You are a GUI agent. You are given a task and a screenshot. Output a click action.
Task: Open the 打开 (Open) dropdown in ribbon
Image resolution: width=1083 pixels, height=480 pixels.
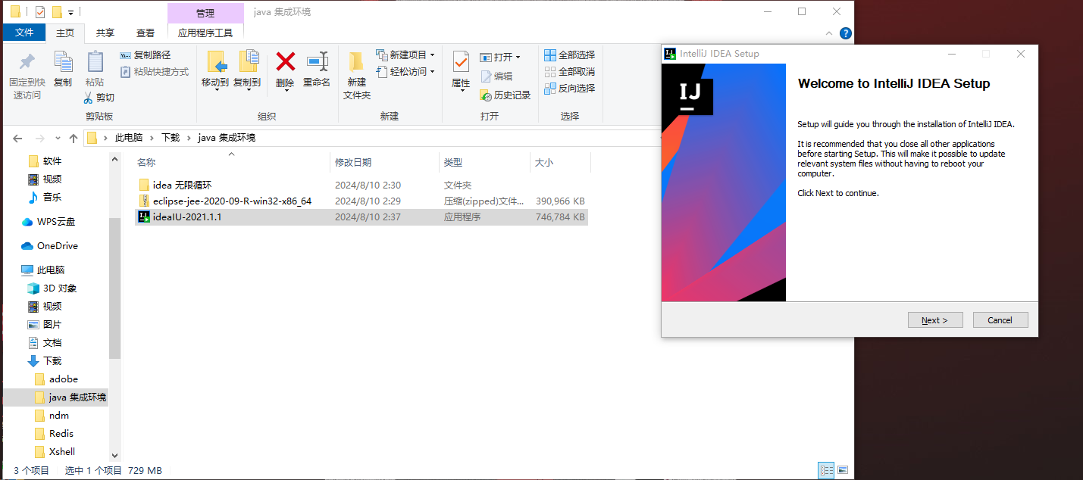500,58
